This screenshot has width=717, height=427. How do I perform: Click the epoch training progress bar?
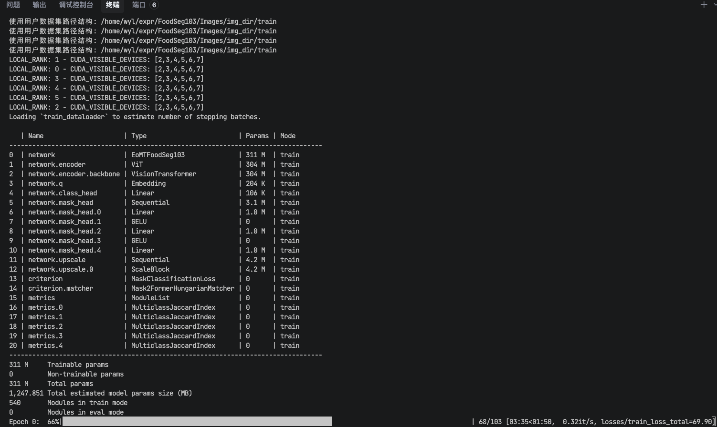197,422
